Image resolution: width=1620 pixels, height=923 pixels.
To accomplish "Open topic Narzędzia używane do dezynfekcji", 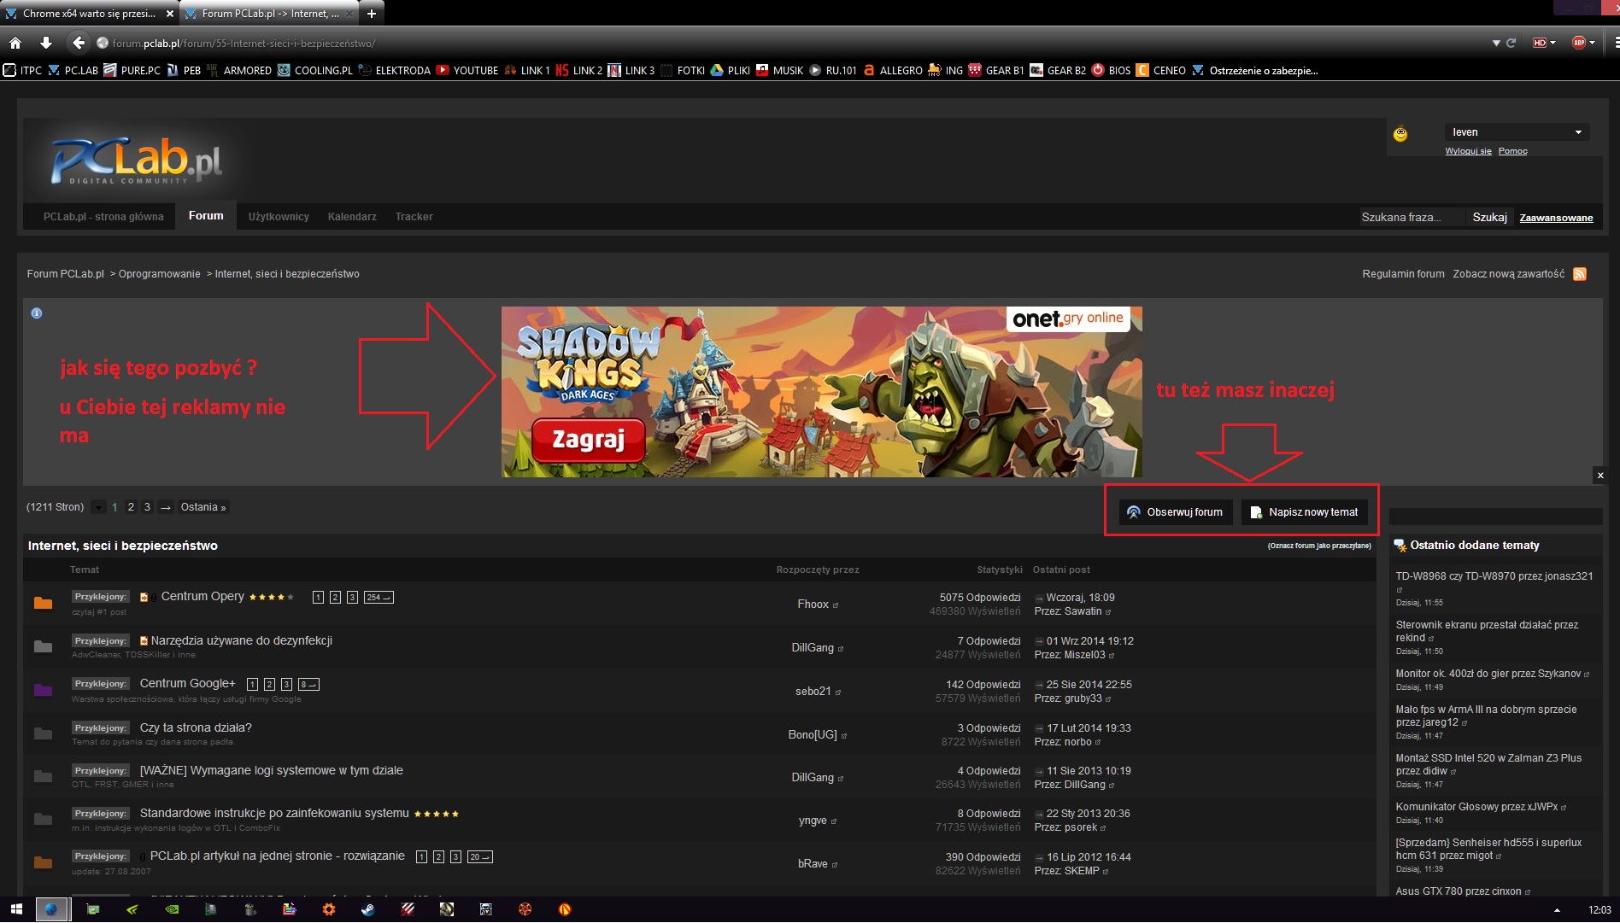I will 242,640.
